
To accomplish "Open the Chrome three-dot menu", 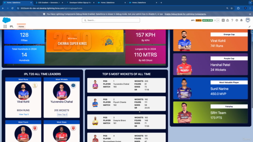I will [250, 8].
